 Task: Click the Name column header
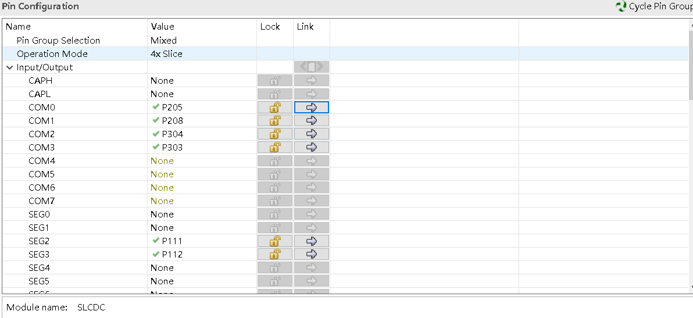(18, 27)
